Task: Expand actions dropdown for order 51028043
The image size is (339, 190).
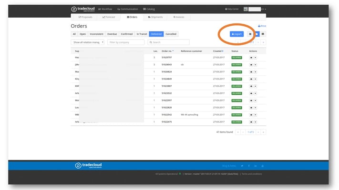Action: [x=256, y=65]
